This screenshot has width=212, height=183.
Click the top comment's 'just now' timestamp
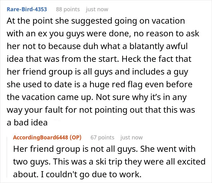point(97,9)
